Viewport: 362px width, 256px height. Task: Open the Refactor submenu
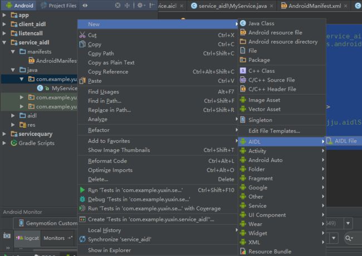click(x=158, y=130)
